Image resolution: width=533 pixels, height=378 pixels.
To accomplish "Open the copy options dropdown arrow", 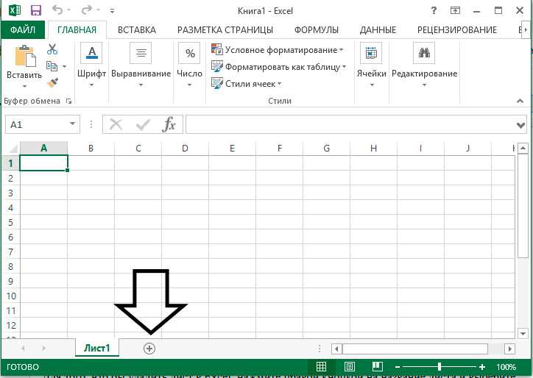I will coord(64,66).
